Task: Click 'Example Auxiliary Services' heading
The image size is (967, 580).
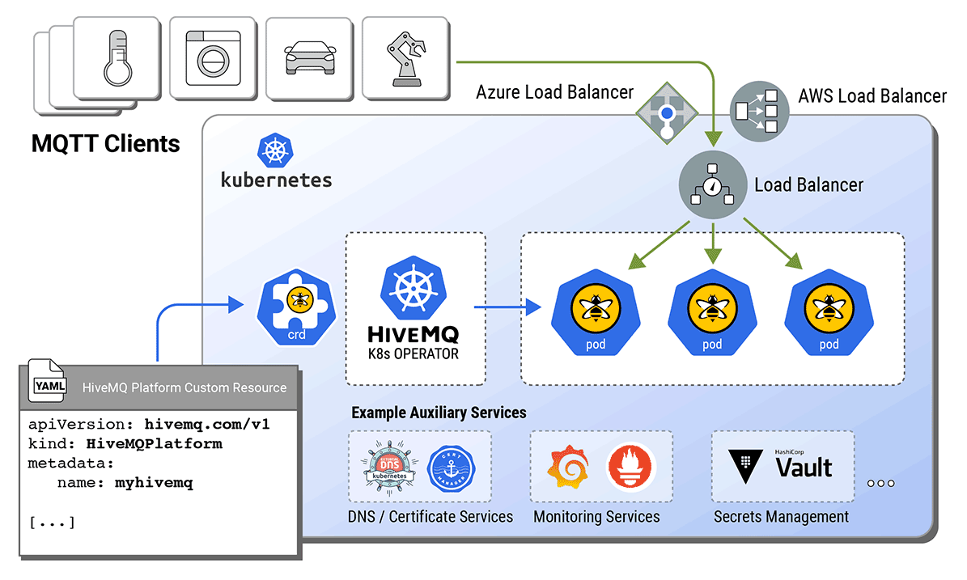Action: coord(439,413)
